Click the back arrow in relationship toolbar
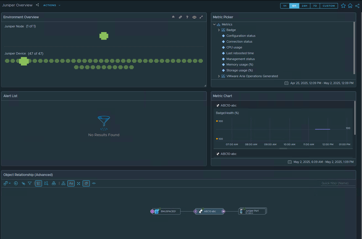 pyautogui.click(x=16, y=183)
